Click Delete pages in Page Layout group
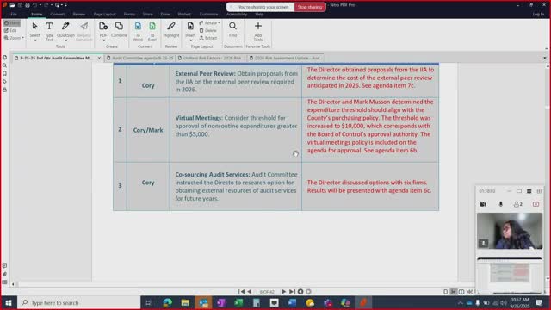The image size is (551, 310). pos(208,31)
